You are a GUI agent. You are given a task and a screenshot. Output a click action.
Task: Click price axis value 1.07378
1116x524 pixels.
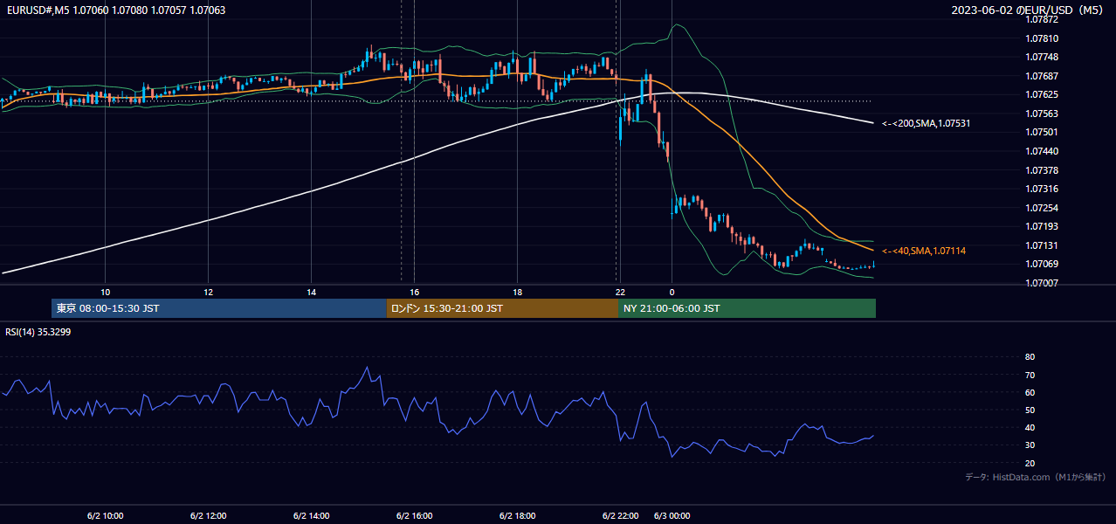click(1042, 170)
